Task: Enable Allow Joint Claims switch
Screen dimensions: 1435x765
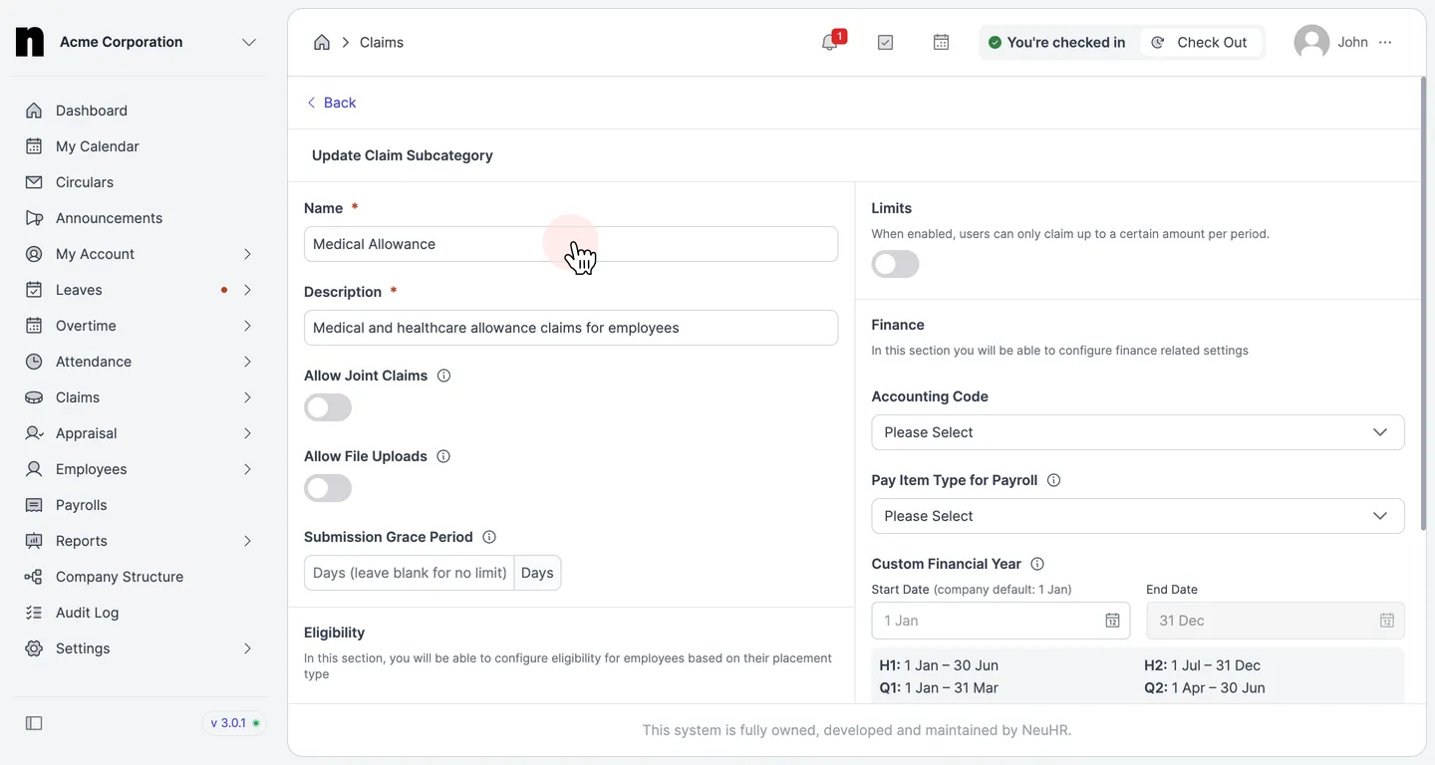Action: click(328, 407)
